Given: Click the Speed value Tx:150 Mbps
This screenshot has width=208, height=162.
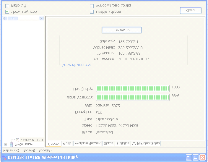Looking at the screenshot, I should pos(106,126).
